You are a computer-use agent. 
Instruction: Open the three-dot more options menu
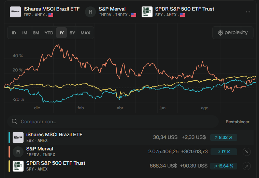pos(248,12)
